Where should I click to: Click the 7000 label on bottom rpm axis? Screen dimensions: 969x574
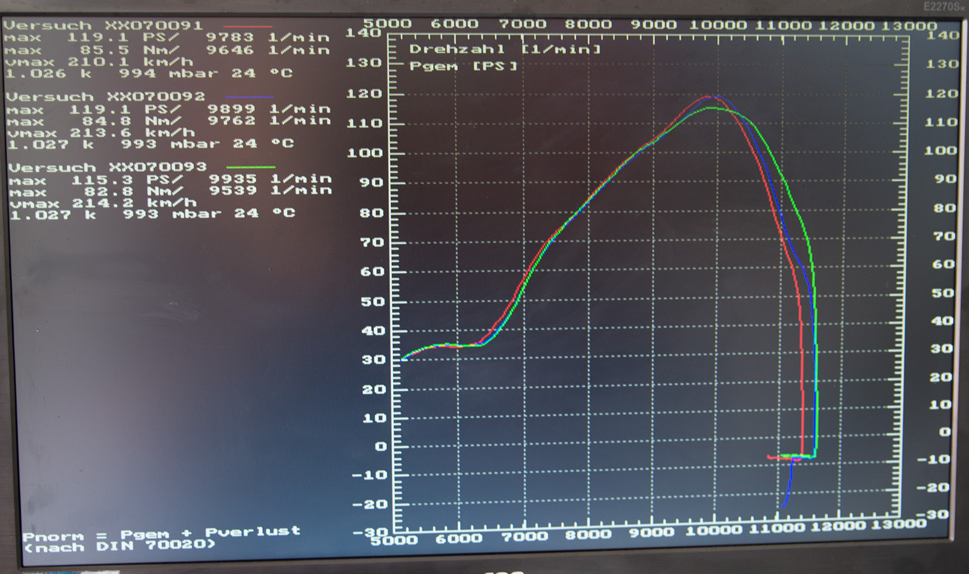pos(524,536)
